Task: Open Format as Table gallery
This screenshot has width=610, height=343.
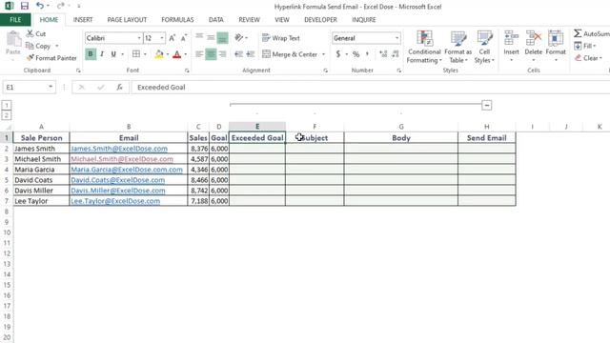Action: (457, 47)
